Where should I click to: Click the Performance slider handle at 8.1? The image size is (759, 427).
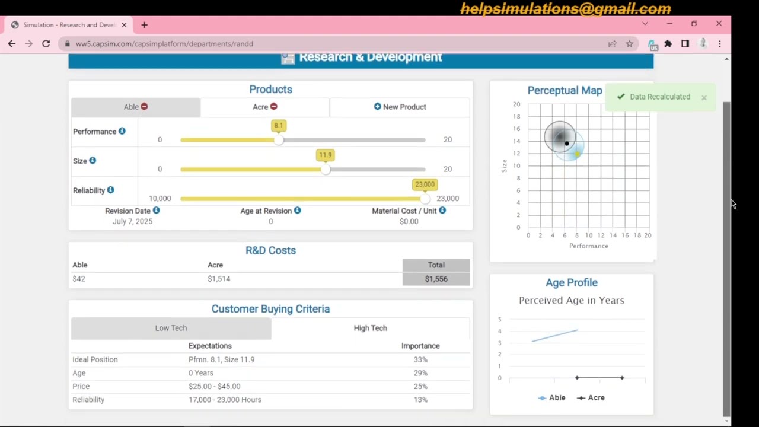279,140
